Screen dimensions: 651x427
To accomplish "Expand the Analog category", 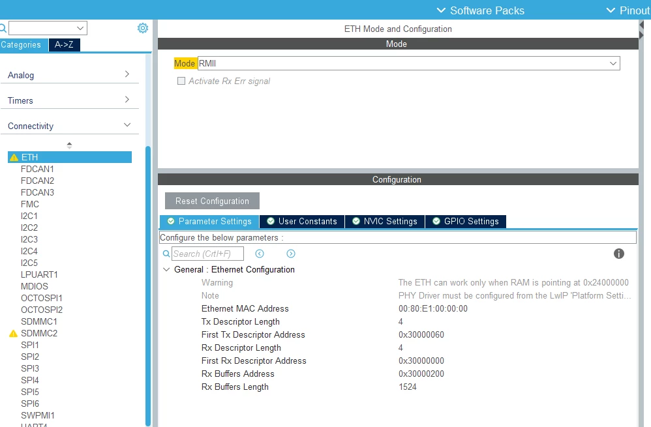I will pyautogui.click(x=69, y=75).
